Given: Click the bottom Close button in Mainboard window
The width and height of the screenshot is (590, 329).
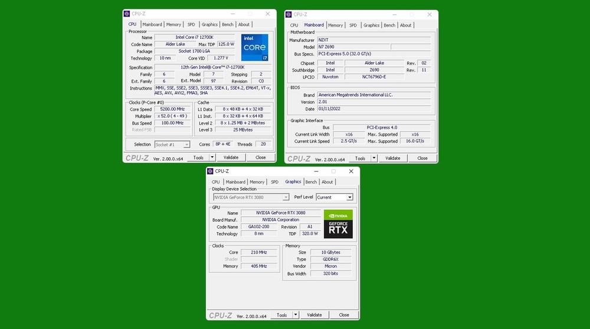Looking at the screenshot, I should pyautogui.click(x=422, y=158).
